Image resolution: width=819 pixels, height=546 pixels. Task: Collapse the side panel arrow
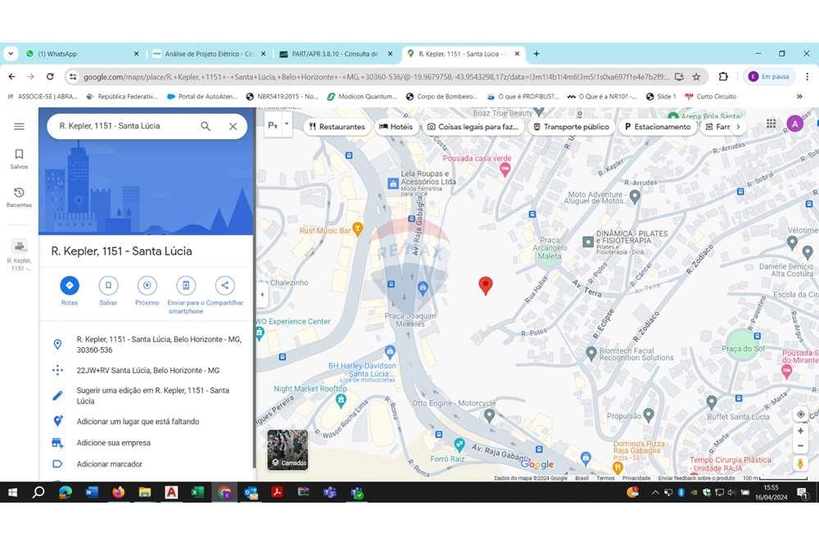[262, 295]
